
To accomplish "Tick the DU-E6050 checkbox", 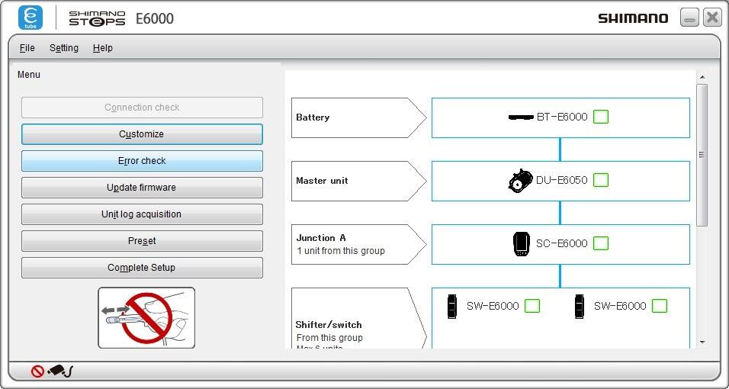I will tap(601, 180).
